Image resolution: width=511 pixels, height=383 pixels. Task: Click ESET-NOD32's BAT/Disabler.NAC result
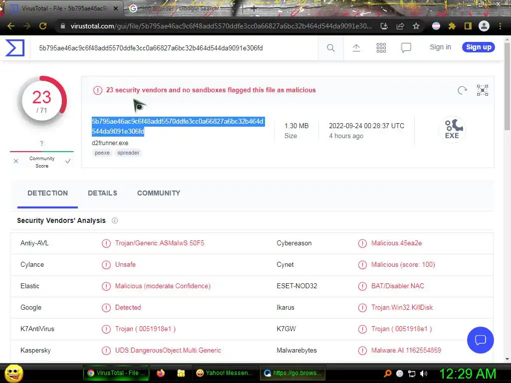click(x=398, y=286)
